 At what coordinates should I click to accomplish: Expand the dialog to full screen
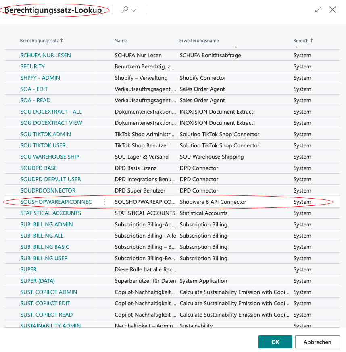pyautogui.click(x=318, y=10)
